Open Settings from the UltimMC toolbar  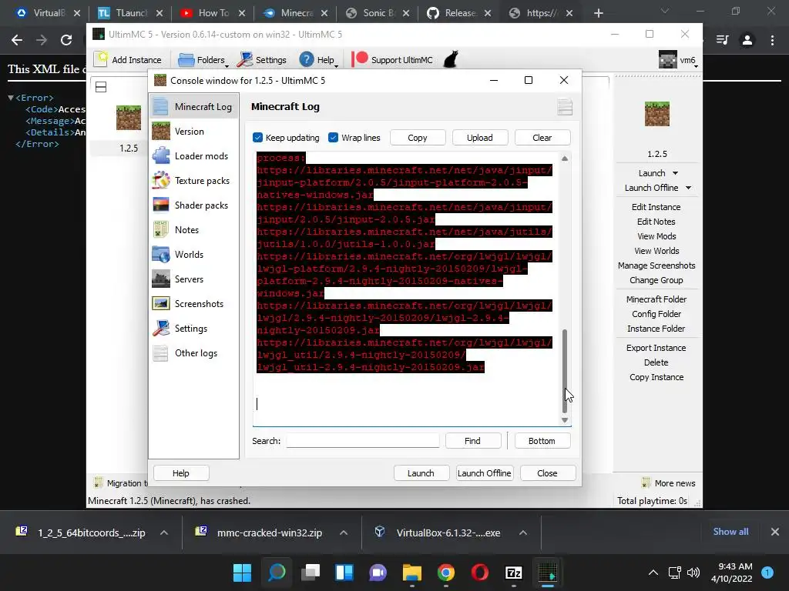coord(262,60)
